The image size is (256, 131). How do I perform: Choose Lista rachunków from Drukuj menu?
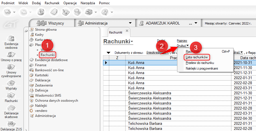click(197, 57)
